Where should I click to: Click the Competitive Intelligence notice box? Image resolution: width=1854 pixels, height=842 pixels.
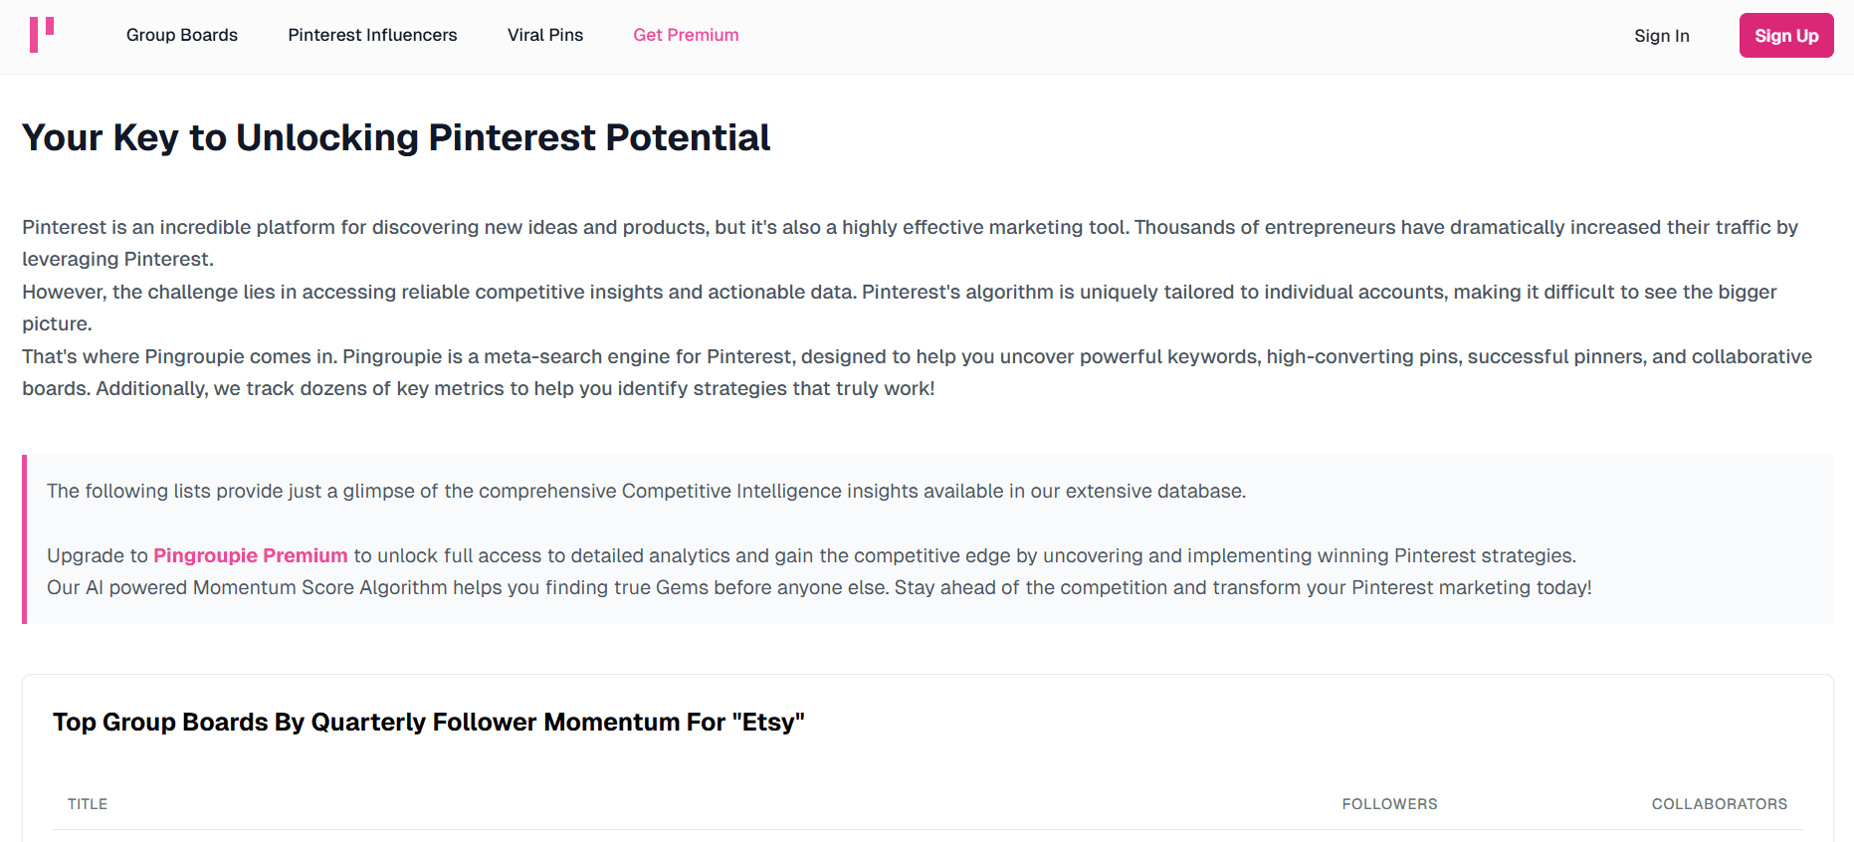tap(926, 538)
